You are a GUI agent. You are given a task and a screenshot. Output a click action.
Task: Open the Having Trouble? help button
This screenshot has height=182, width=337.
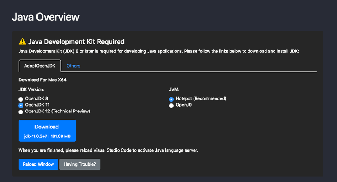[80, 164]
